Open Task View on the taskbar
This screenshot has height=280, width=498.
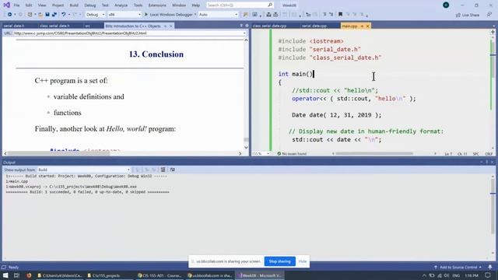[x=16, y=275]
